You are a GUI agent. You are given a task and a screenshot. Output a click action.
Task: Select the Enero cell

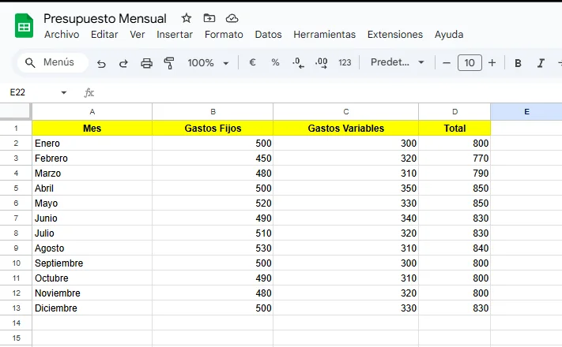point(92,143)
